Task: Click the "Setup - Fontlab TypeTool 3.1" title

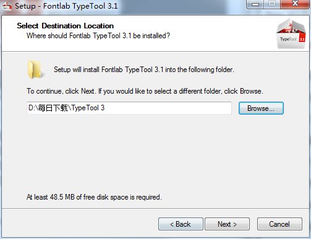Action: [x=66, y=6]
